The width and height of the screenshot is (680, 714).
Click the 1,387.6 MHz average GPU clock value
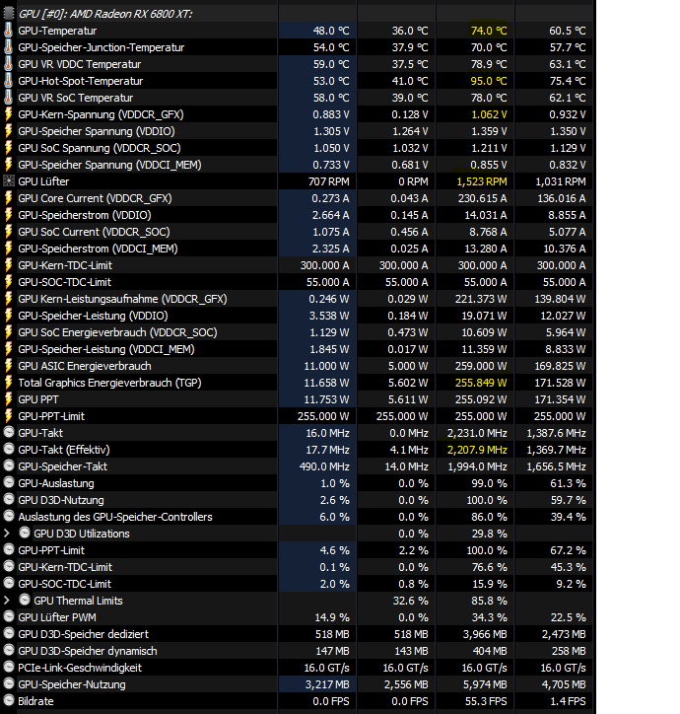coord(556,433)
